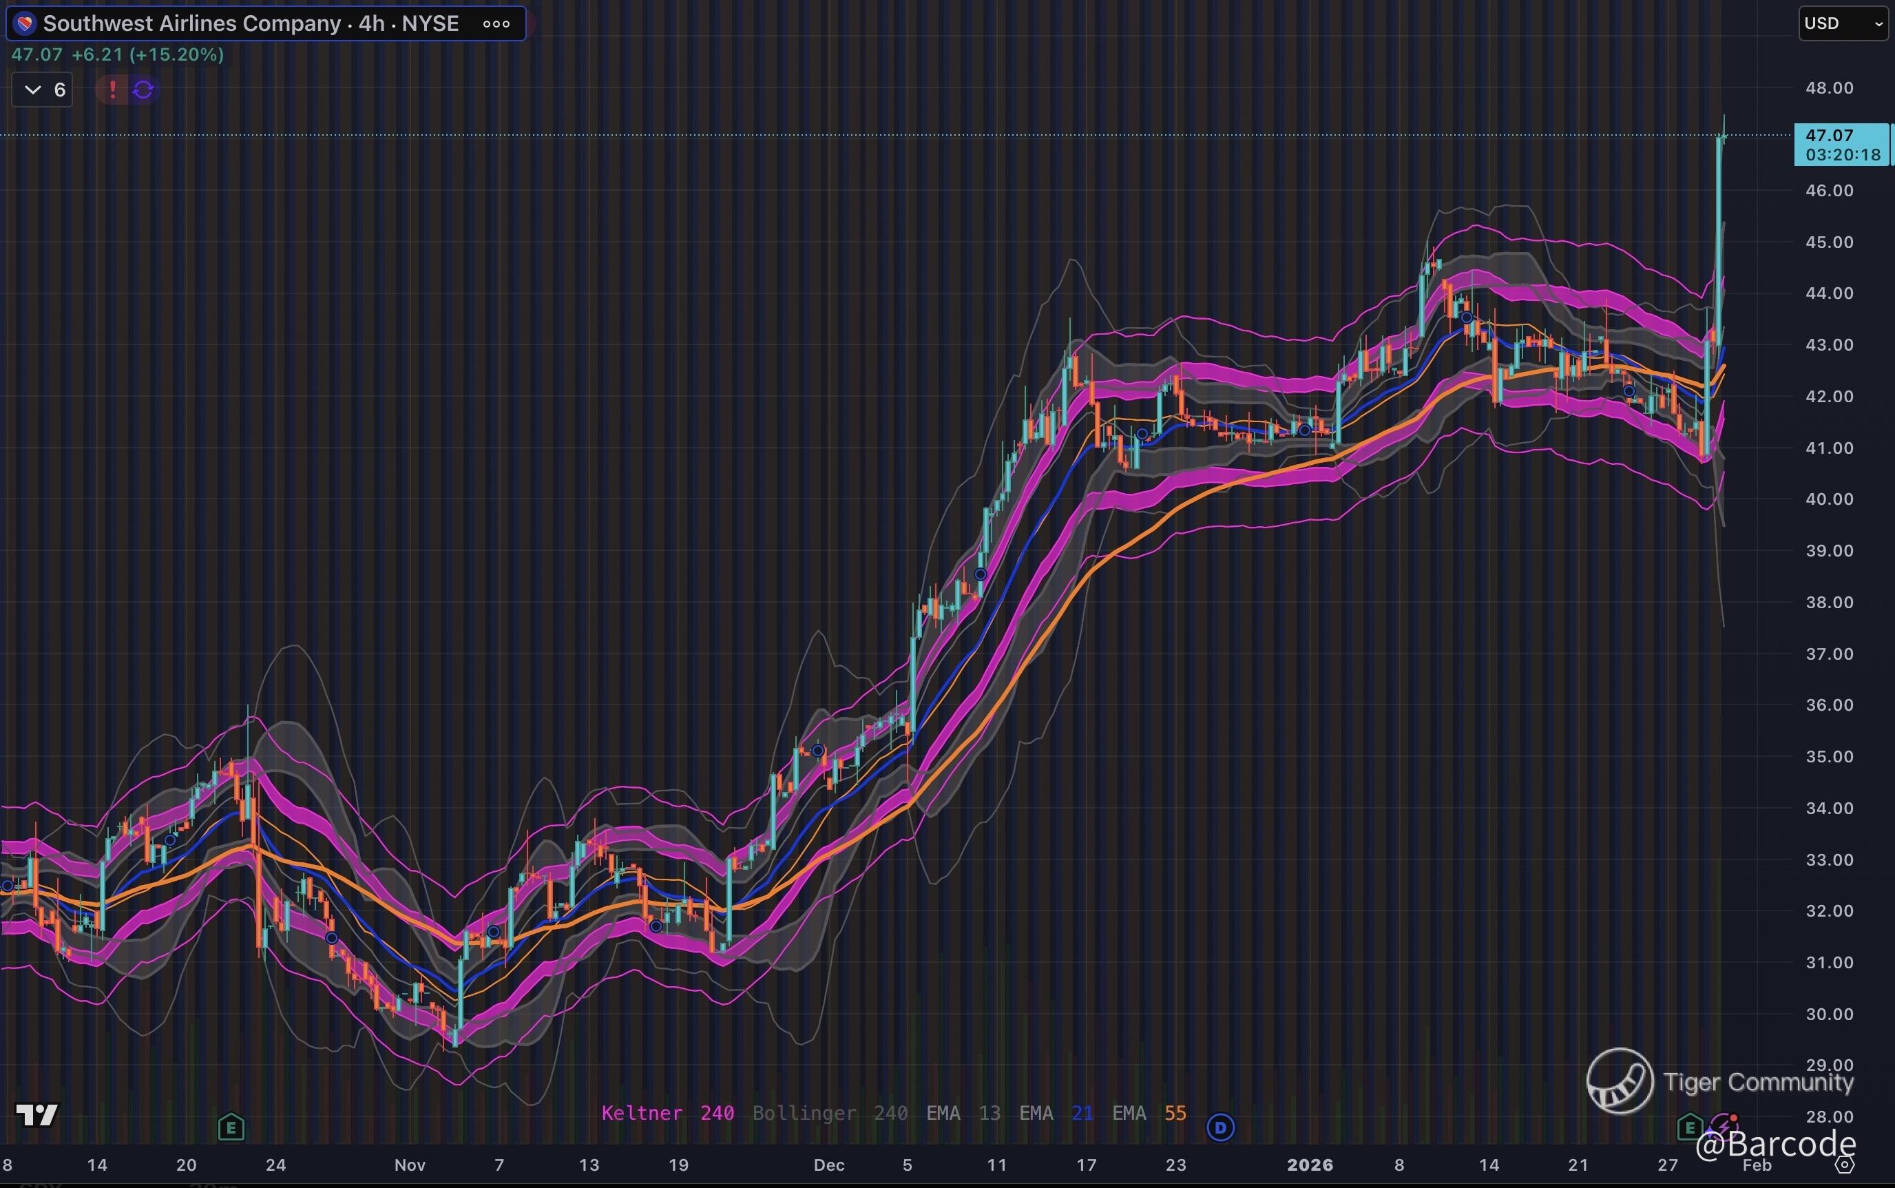Viewport: 1895px width, 1188px height.
Task: Click the Bollinger 240 indicator label
Action: (830, 1112)
